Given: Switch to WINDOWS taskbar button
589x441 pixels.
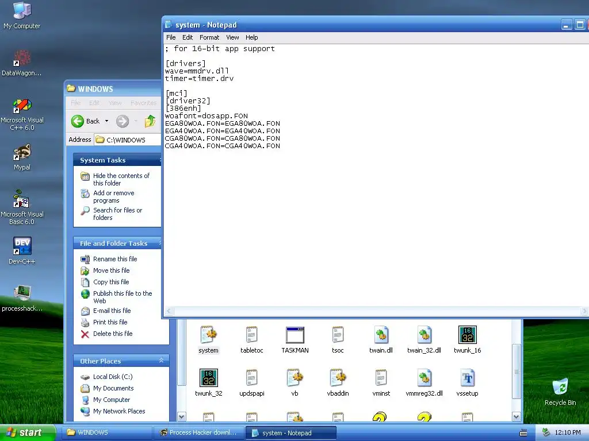Looking at the screenshot, I should pos(108,433).
